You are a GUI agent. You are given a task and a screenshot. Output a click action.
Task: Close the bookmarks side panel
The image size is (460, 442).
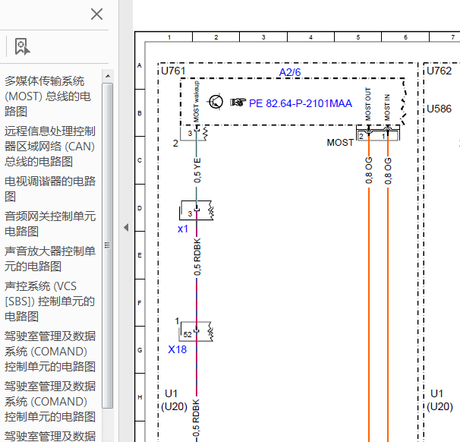point(96,14)
